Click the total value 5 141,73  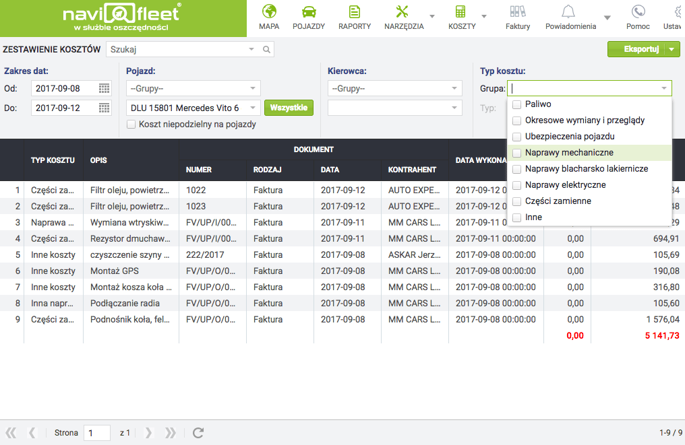pos(662,335)
